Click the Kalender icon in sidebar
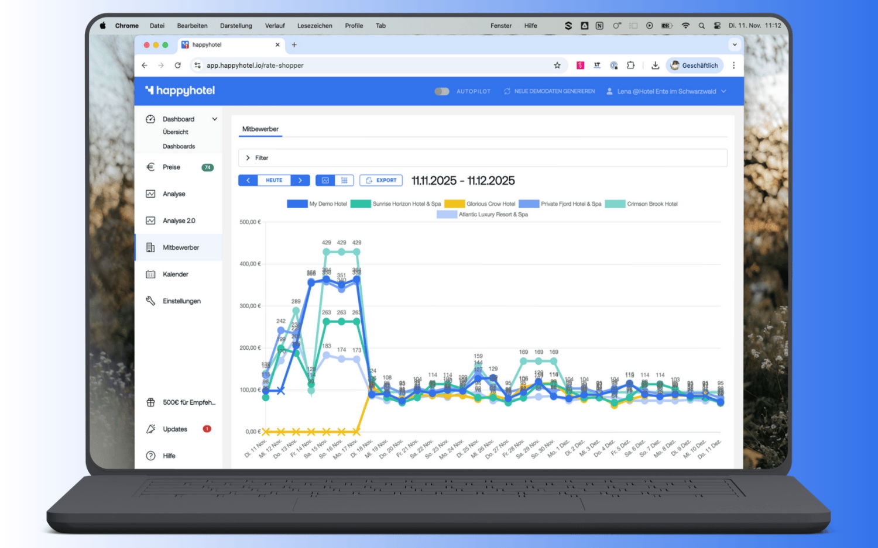 click(x=150, y=274)
